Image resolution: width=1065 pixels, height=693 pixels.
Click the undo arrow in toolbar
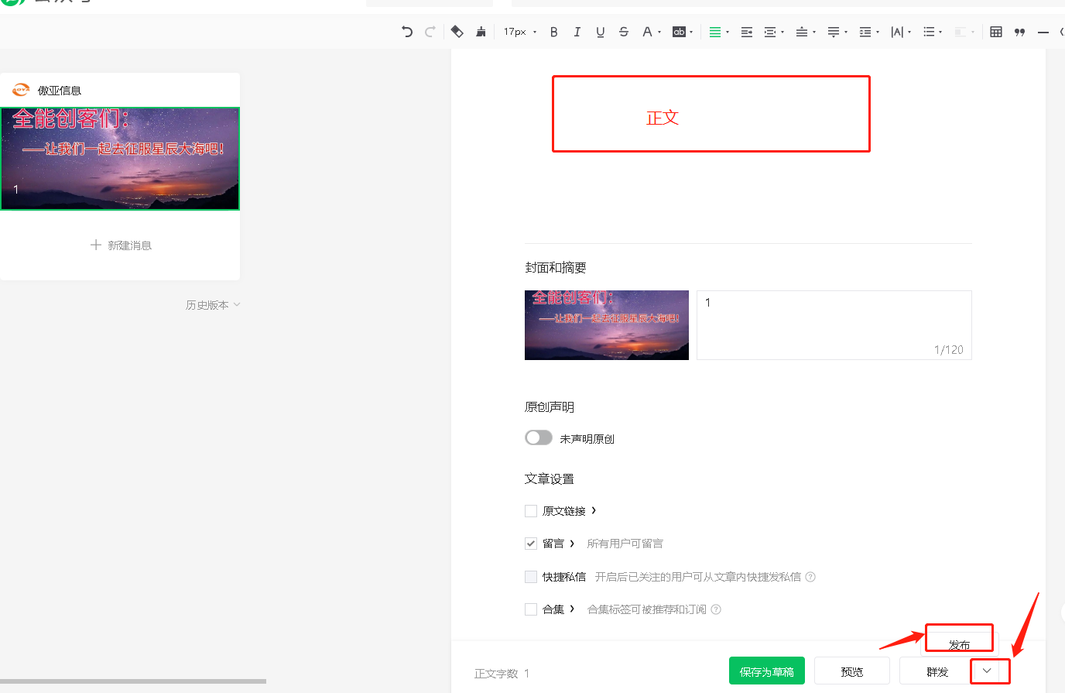pos(407,32)
